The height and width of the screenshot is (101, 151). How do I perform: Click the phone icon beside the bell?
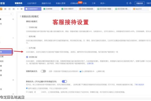pos(127,3)
